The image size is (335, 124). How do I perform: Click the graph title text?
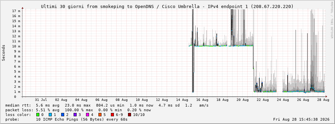(x=167, y=7)
